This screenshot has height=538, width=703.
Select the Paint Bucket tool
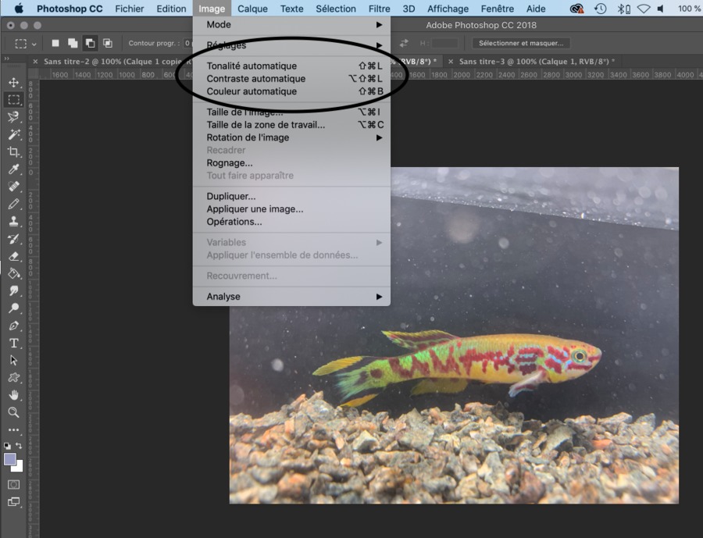pos(13,273)
